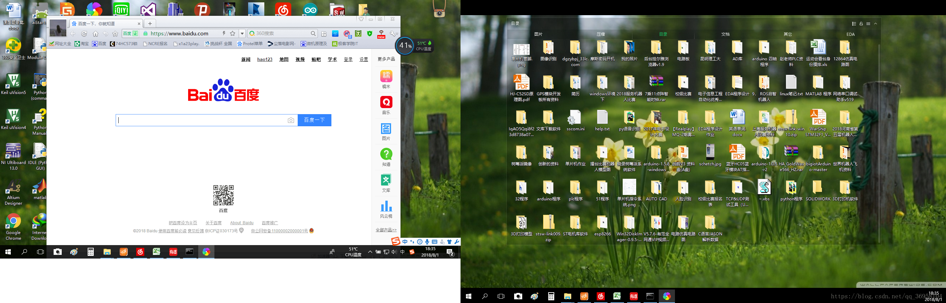Screen dimensions: 946x303
Task: Expand the address bar dropdown arrow
Action: (x=242, y=33)
